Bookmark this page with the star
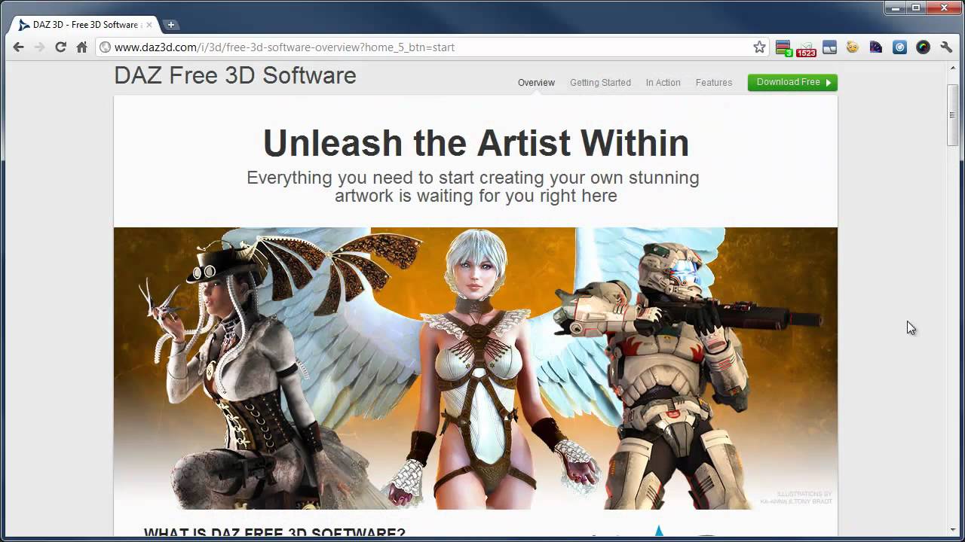Screen dimensions: 965x542 coord(759,47)
